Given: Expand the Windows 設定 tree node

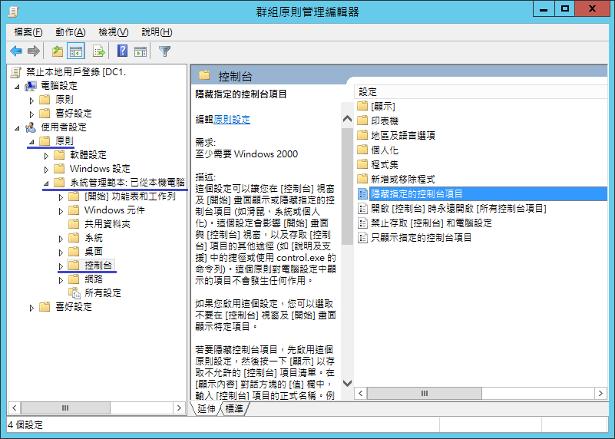Looking at the screenshot, I should pyautogui.click(x=46, y=170).
